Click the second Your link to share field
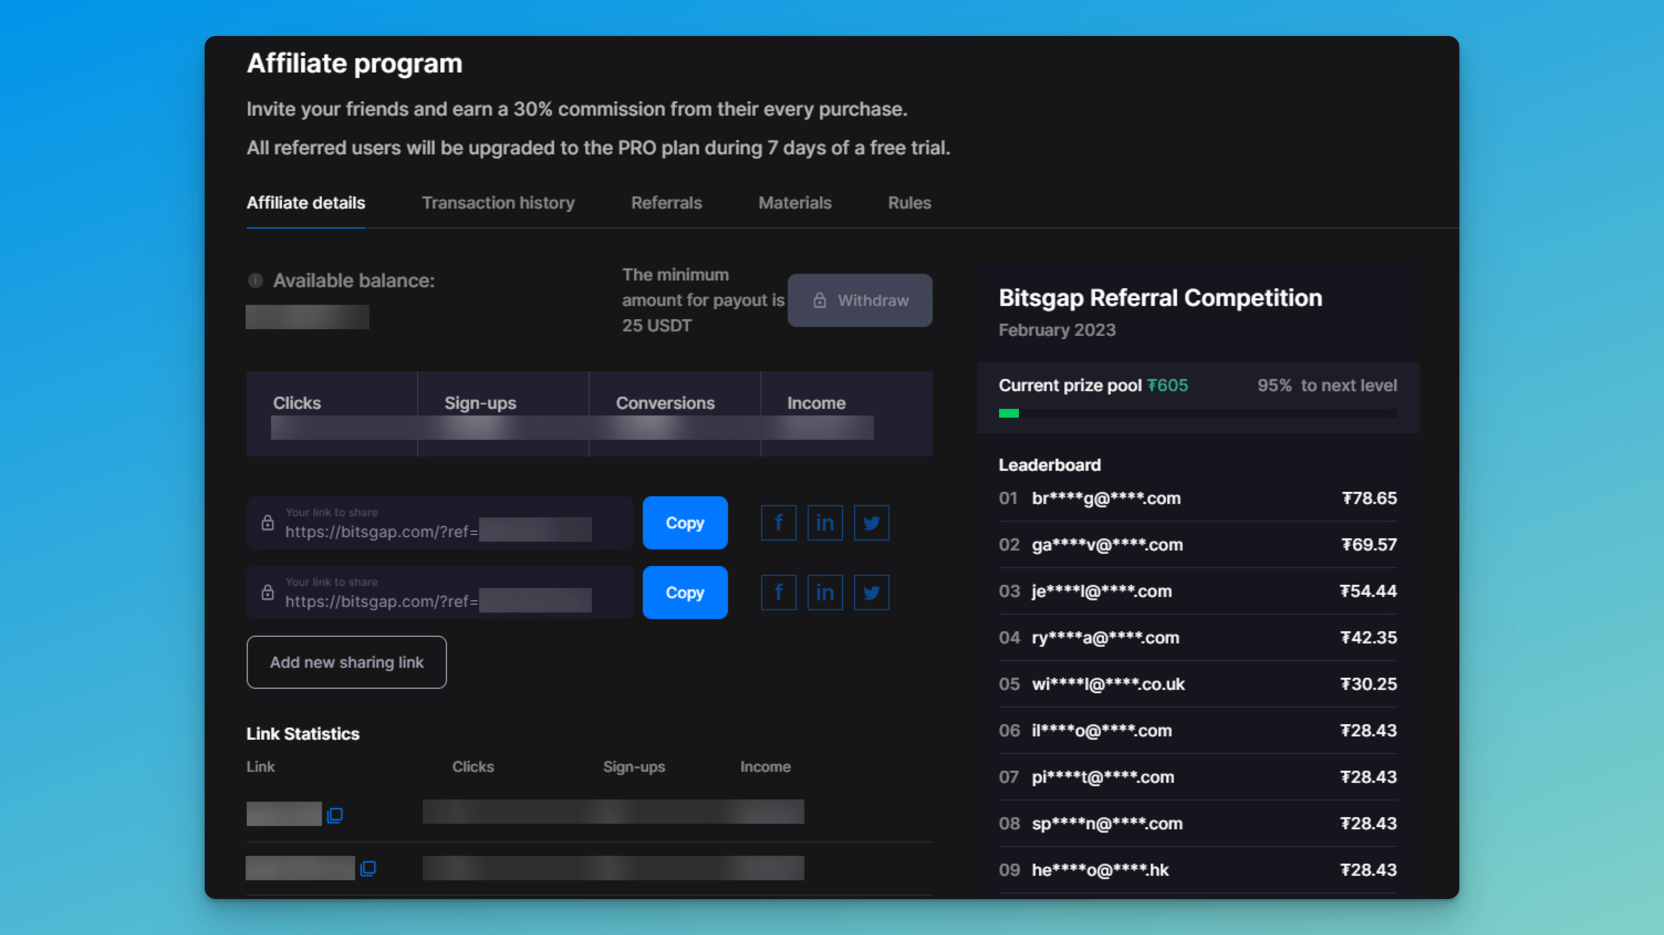This screenshot has height=935, width=1664. coord(439,593)
